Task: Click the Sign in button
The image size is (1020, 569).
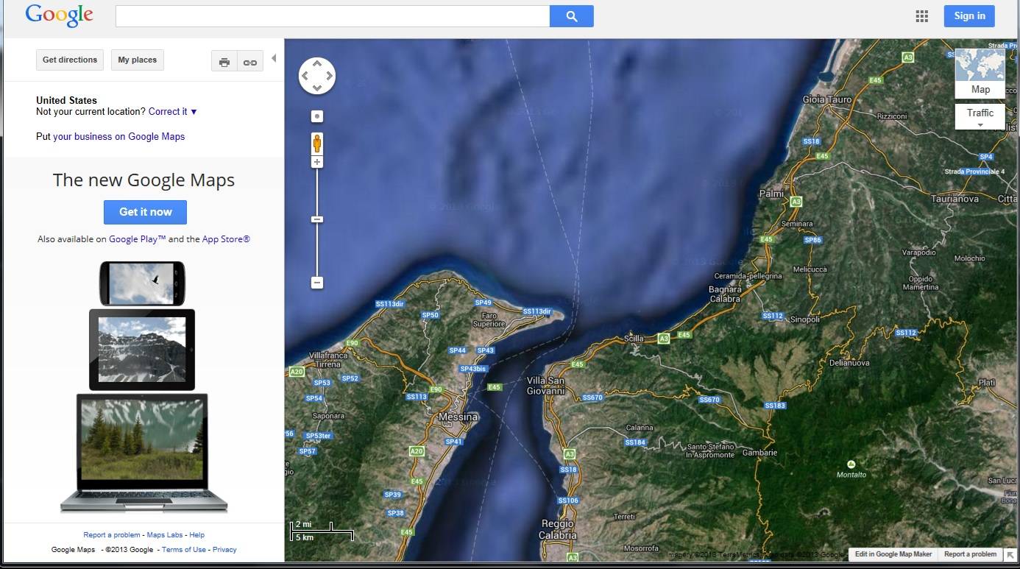Action: pyautogui.click(x=969, y=16)
